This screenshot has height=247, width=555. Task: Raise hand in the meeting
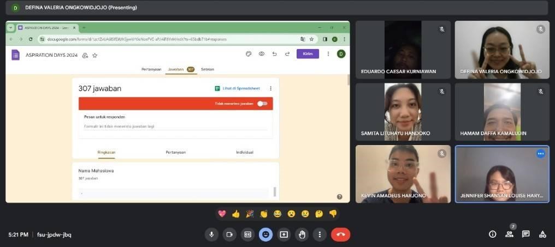point(302,234)
